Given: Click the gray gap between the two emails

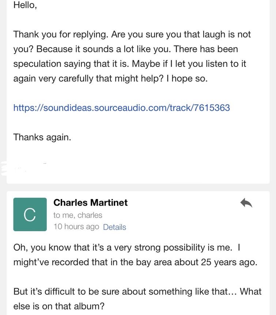Looking at the screenshot, I should pos(138,187).
